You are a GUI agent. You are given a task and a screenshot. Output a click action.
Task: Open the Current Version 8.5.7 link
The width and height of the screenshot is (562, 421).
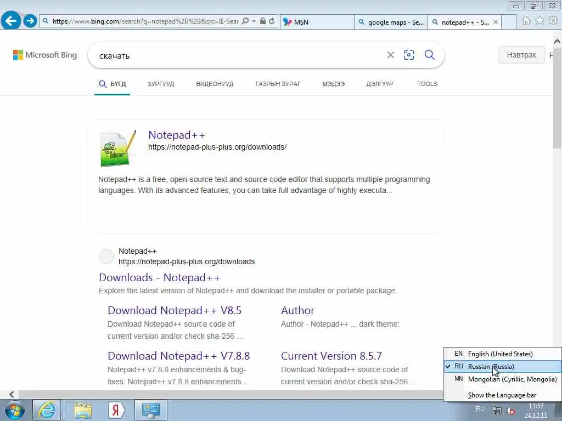[331, 356]
